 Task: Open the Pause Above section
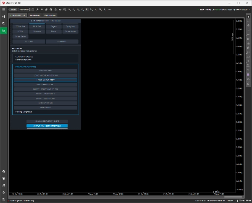(x=71, y=31)
